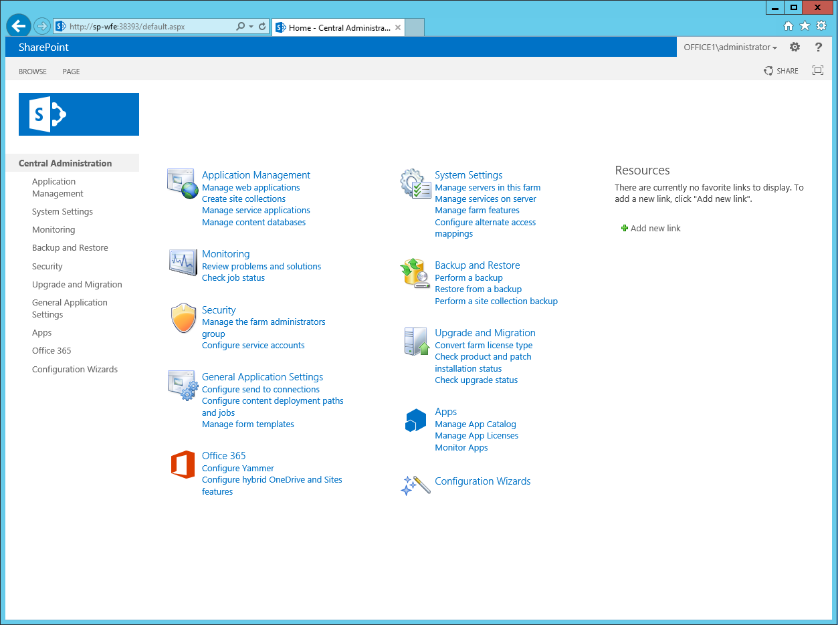Open the OFFICE1\administrator user menu
Viewport: 838px width, 625px height.
coord(730,47)
